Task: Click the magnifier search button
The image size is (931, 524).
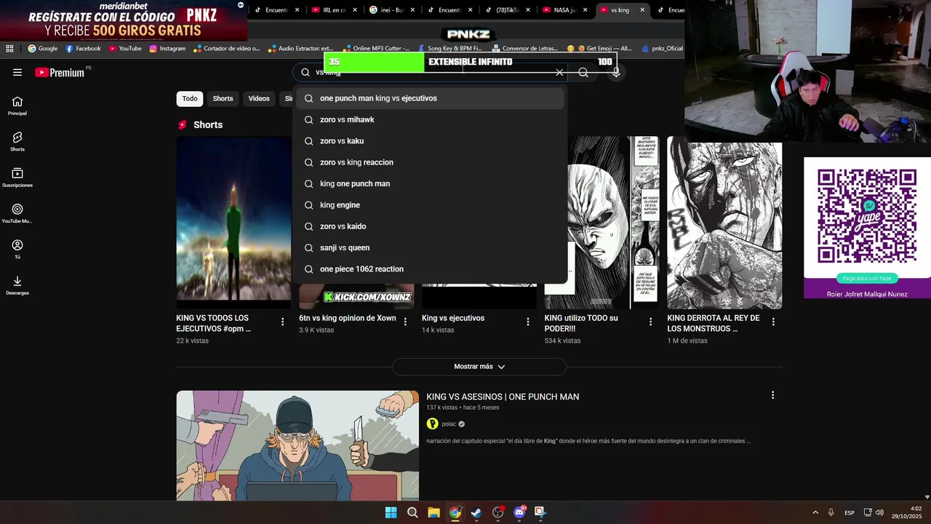Action: [583, 72]
